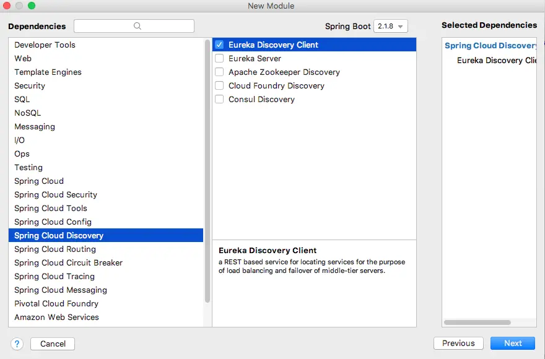Select the Web category
The image size is (545, 359).
106,58
